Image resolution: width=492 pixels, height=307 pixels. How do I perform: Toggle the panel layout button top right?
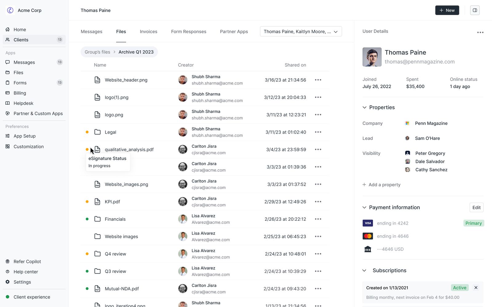point(474,10)
